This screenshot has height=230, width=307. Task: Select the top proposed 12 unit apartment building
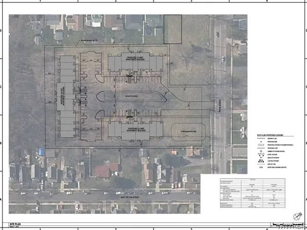click(x=135, y=61)
